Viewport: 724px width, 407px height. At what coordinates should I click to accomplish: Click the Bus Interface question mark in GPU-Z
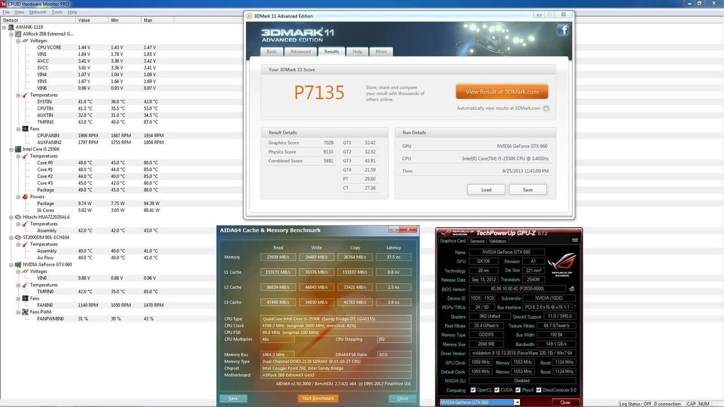click(x=575, y=307)
